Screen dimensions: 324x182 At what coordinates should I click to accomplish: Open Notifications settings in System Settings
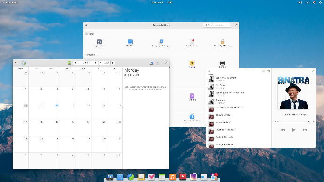[192, 43]
